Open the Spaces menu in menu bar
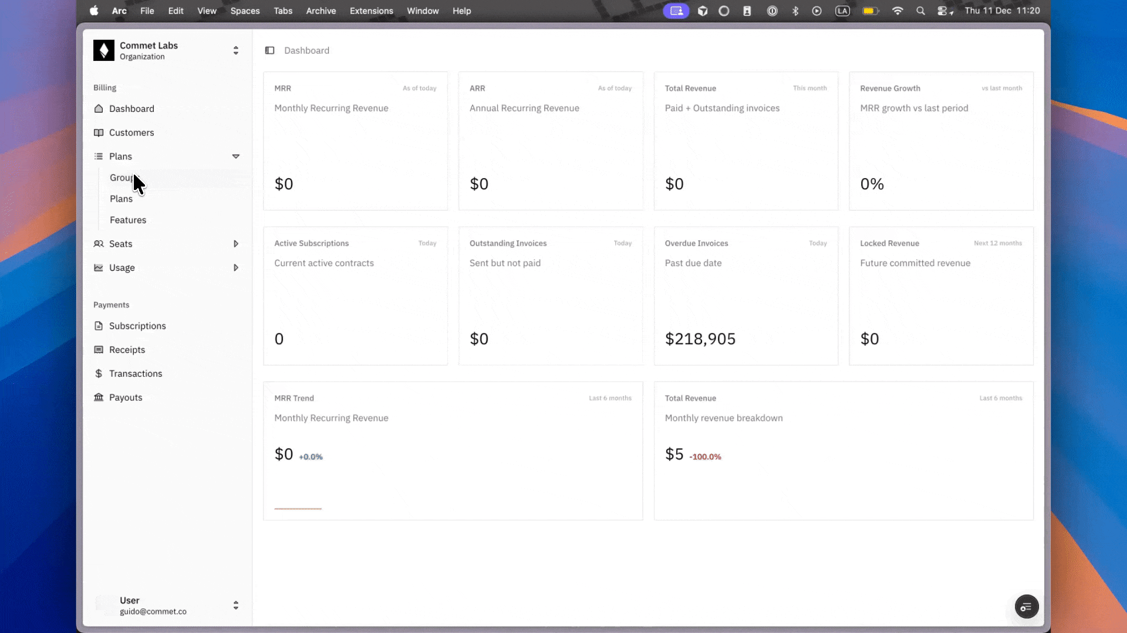The width and height of the screenshot is (1127, 633). pyautogui.click(x=245, y=11)
